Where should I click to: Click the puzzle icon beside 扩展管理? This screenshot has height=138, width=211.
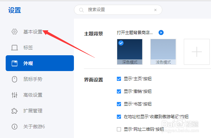(14, 111)
